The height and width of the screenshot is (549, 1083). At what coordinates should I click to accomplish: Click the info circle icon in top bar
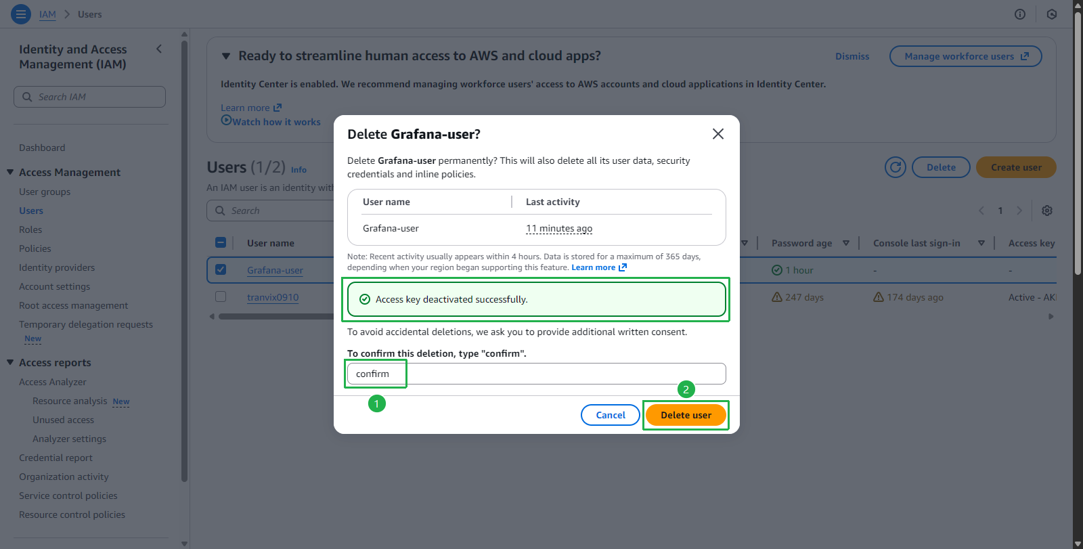[1020, 14]
